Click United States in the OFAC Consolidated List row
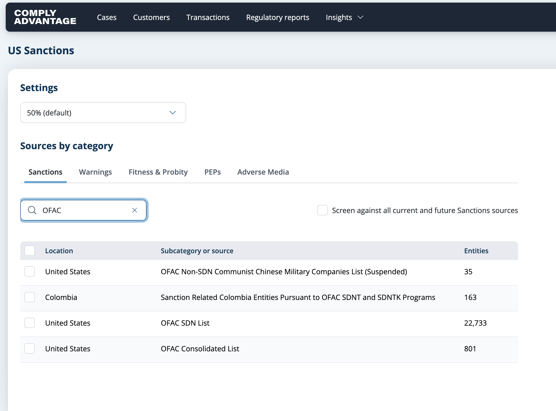Viewport: 556px width, 411px height. (68, 349)
